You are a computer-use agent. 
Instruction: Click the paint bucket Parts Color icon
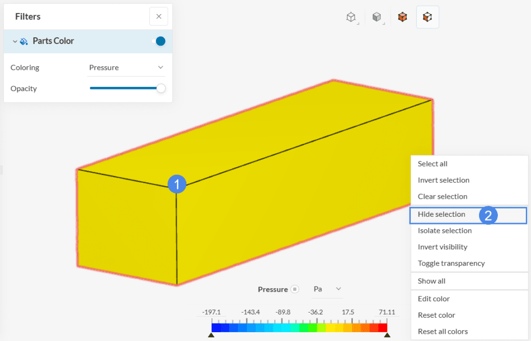(24, 41)
